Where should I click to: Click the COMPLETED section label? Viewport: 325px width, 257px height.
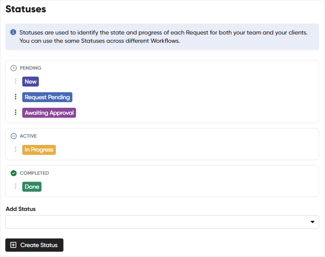[35, 173]
